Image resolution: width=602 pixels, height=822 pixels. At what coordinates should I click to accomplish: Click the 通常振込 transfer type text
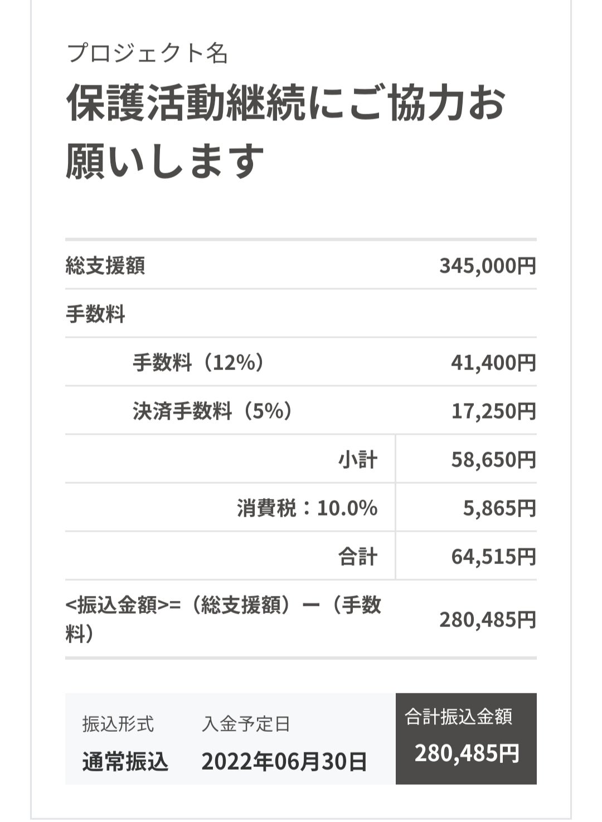125,761
